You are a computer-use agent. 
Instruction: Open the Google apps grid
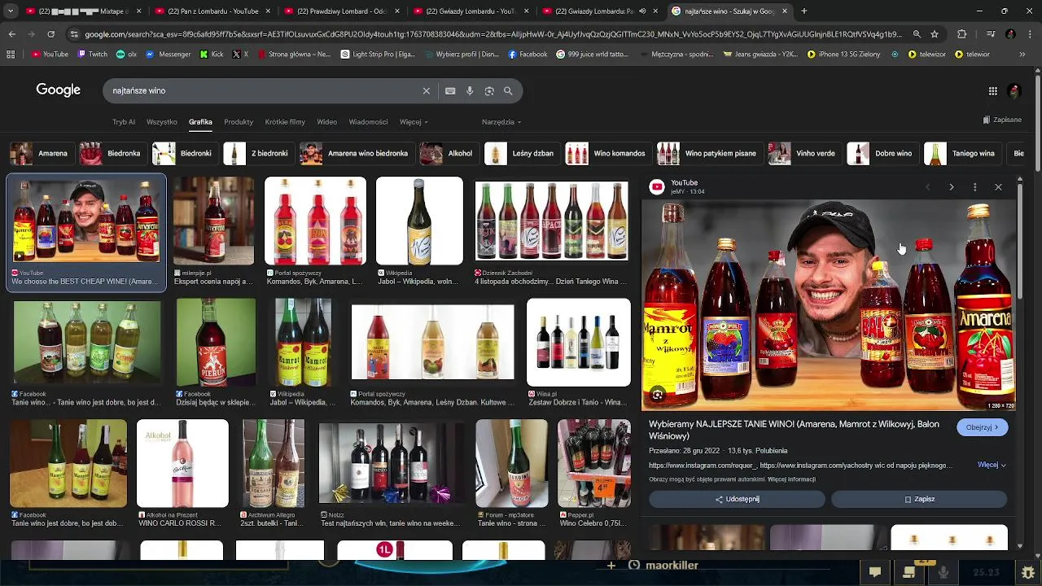click(x=993, y=91)
